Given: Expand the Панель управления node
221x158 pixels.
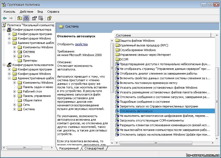Looking at the screenshot, I should 14,96.
